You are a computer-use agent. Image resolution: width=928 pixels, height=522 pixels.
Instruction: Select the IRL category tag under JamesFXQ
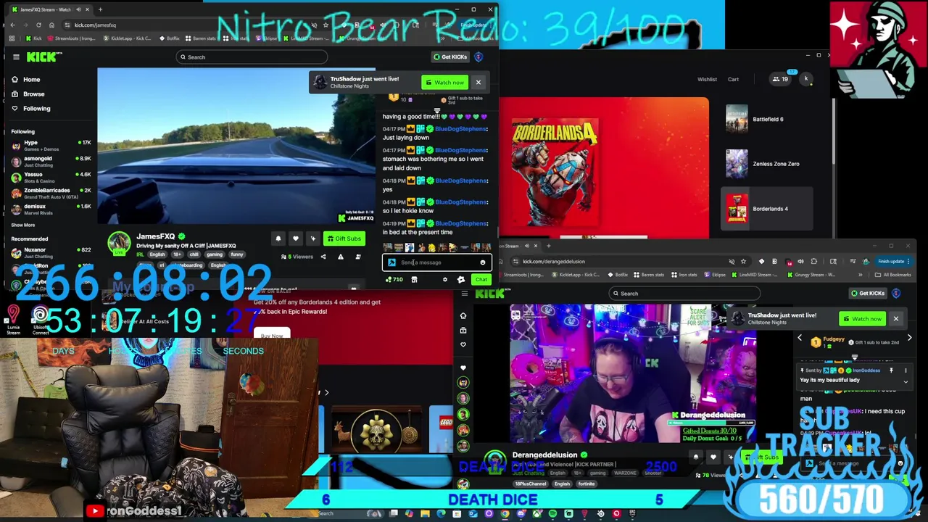[140, 255]
